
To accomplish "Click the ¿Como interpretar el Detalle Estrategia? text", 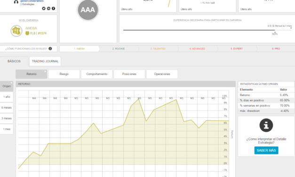I will point(266,141).
